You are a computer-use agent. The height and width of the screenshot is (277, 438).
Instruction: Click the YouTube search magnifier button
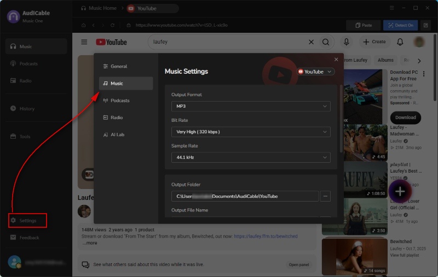click(326, 42)
